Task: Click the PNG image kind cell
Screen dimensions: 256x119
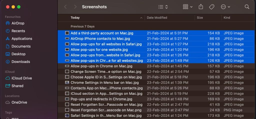Action: pos(233,110)
